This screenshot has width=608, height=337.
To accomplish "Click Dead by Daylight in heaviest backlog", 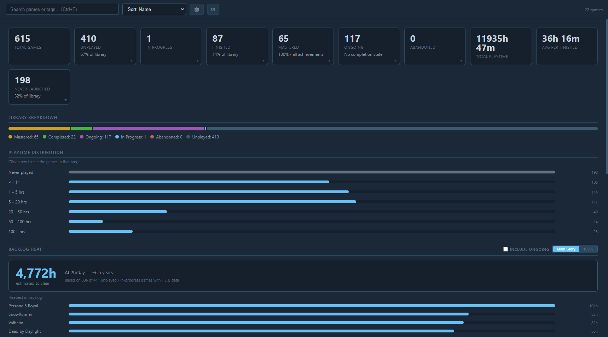I will pyautogui.click(x=303, y=331).
